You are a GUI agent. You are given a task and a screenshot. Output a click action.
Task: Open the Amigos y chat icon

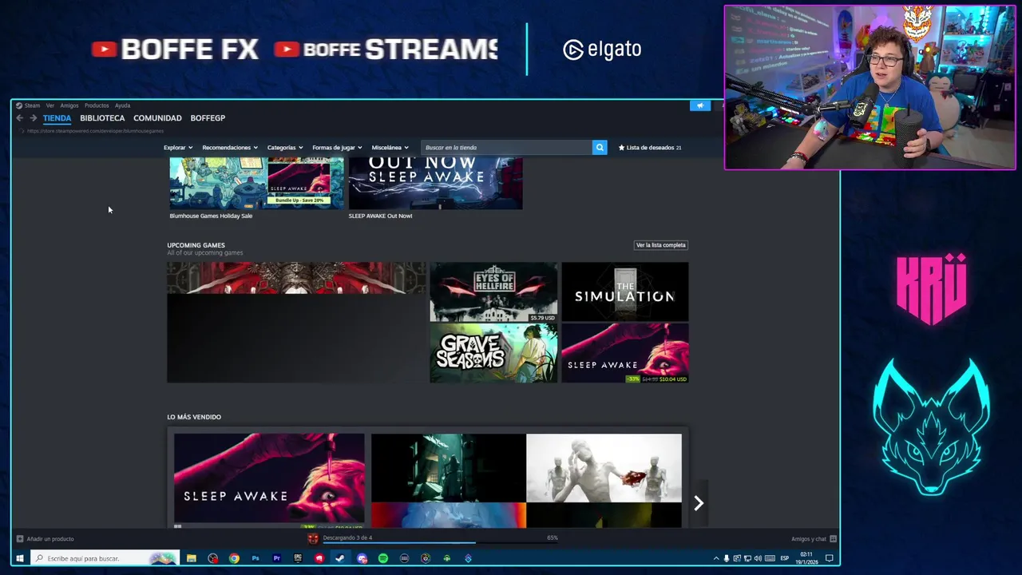click(833, 539)
